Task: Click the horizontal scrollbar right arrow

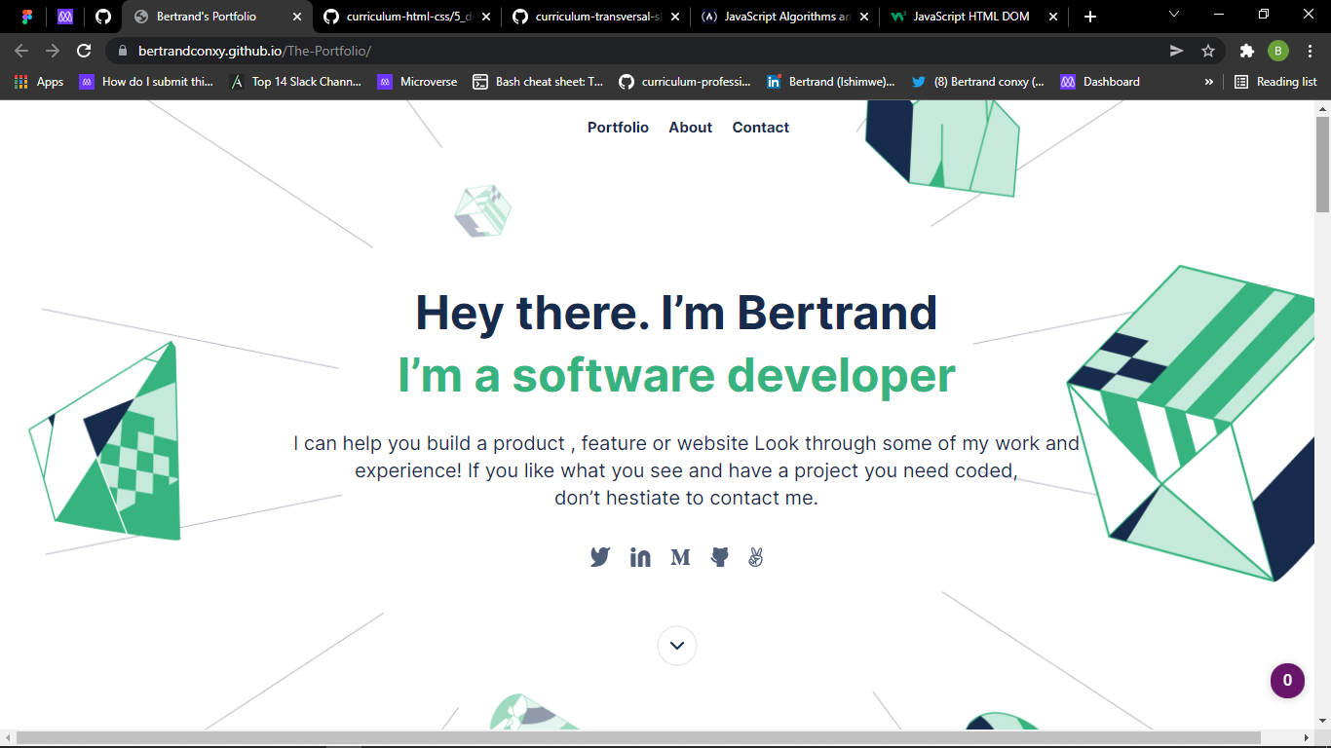Action: pyautogui.click(x=1306, y=738)
